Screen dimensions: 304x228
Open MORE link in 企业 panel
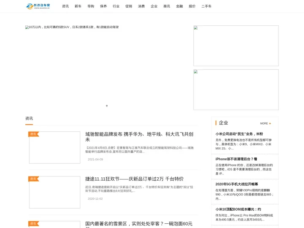pos(264,123)
